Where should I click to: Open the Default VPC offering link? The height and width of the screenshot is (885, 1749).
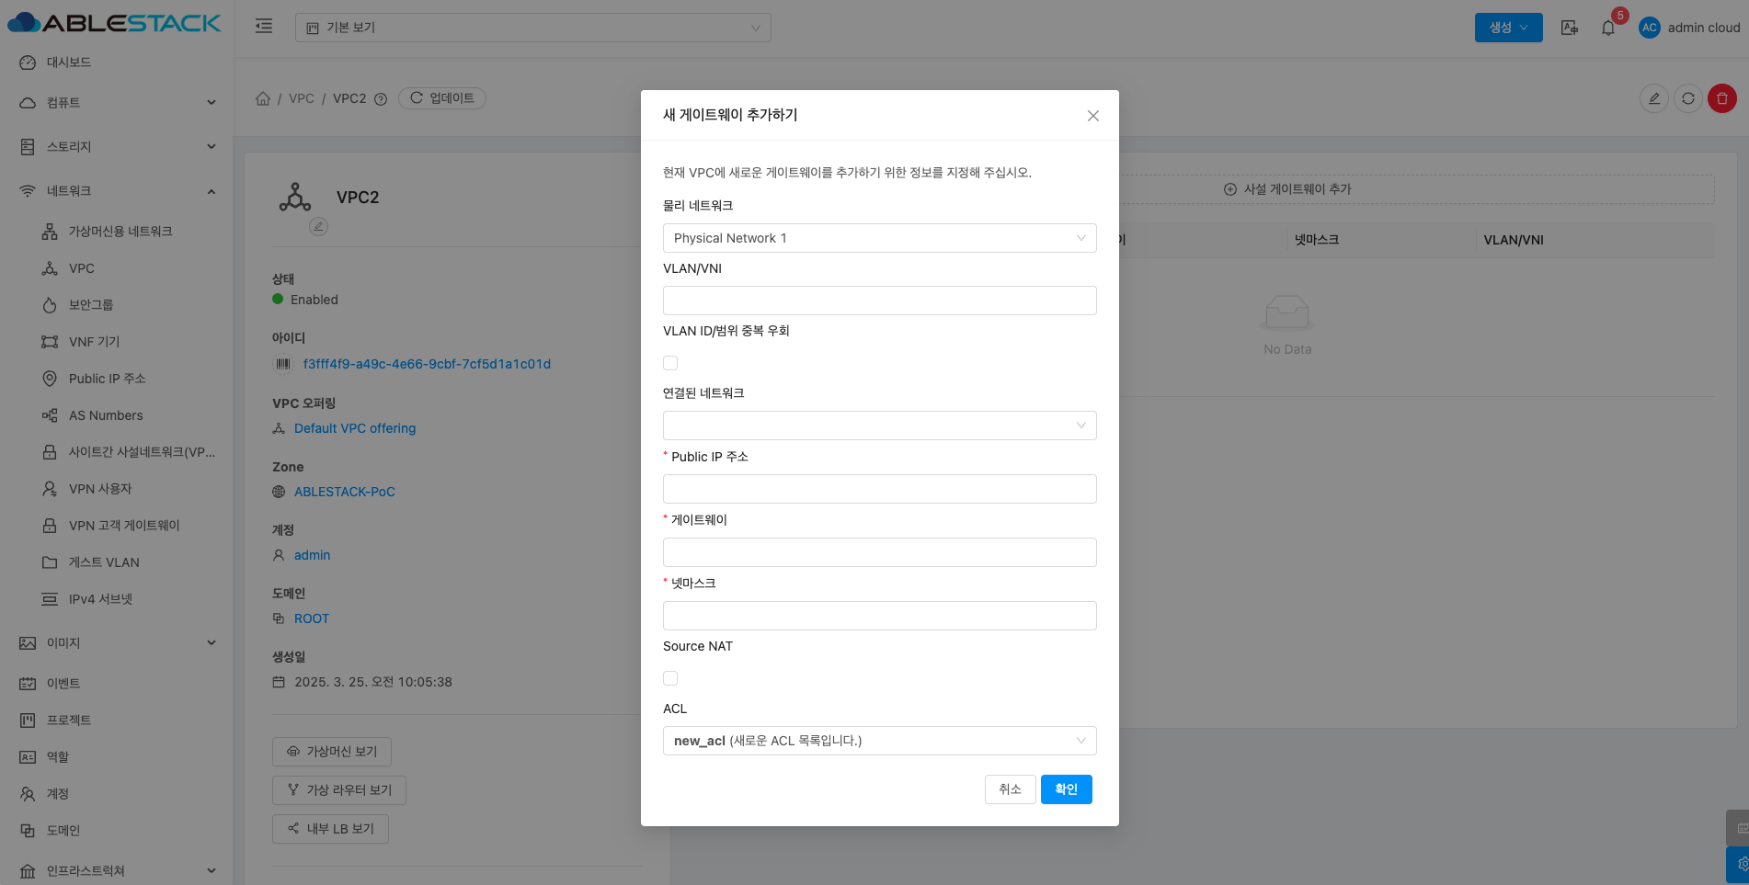click(x=355, y=428)
